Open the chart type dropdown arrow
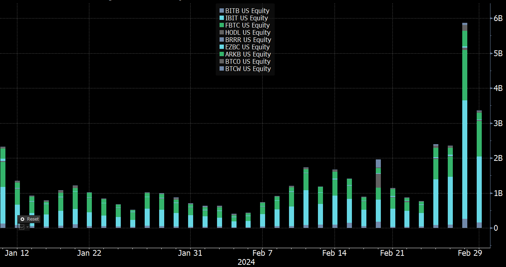The height and width of the screenshot is (267, 506). click(x=27, y=227)
